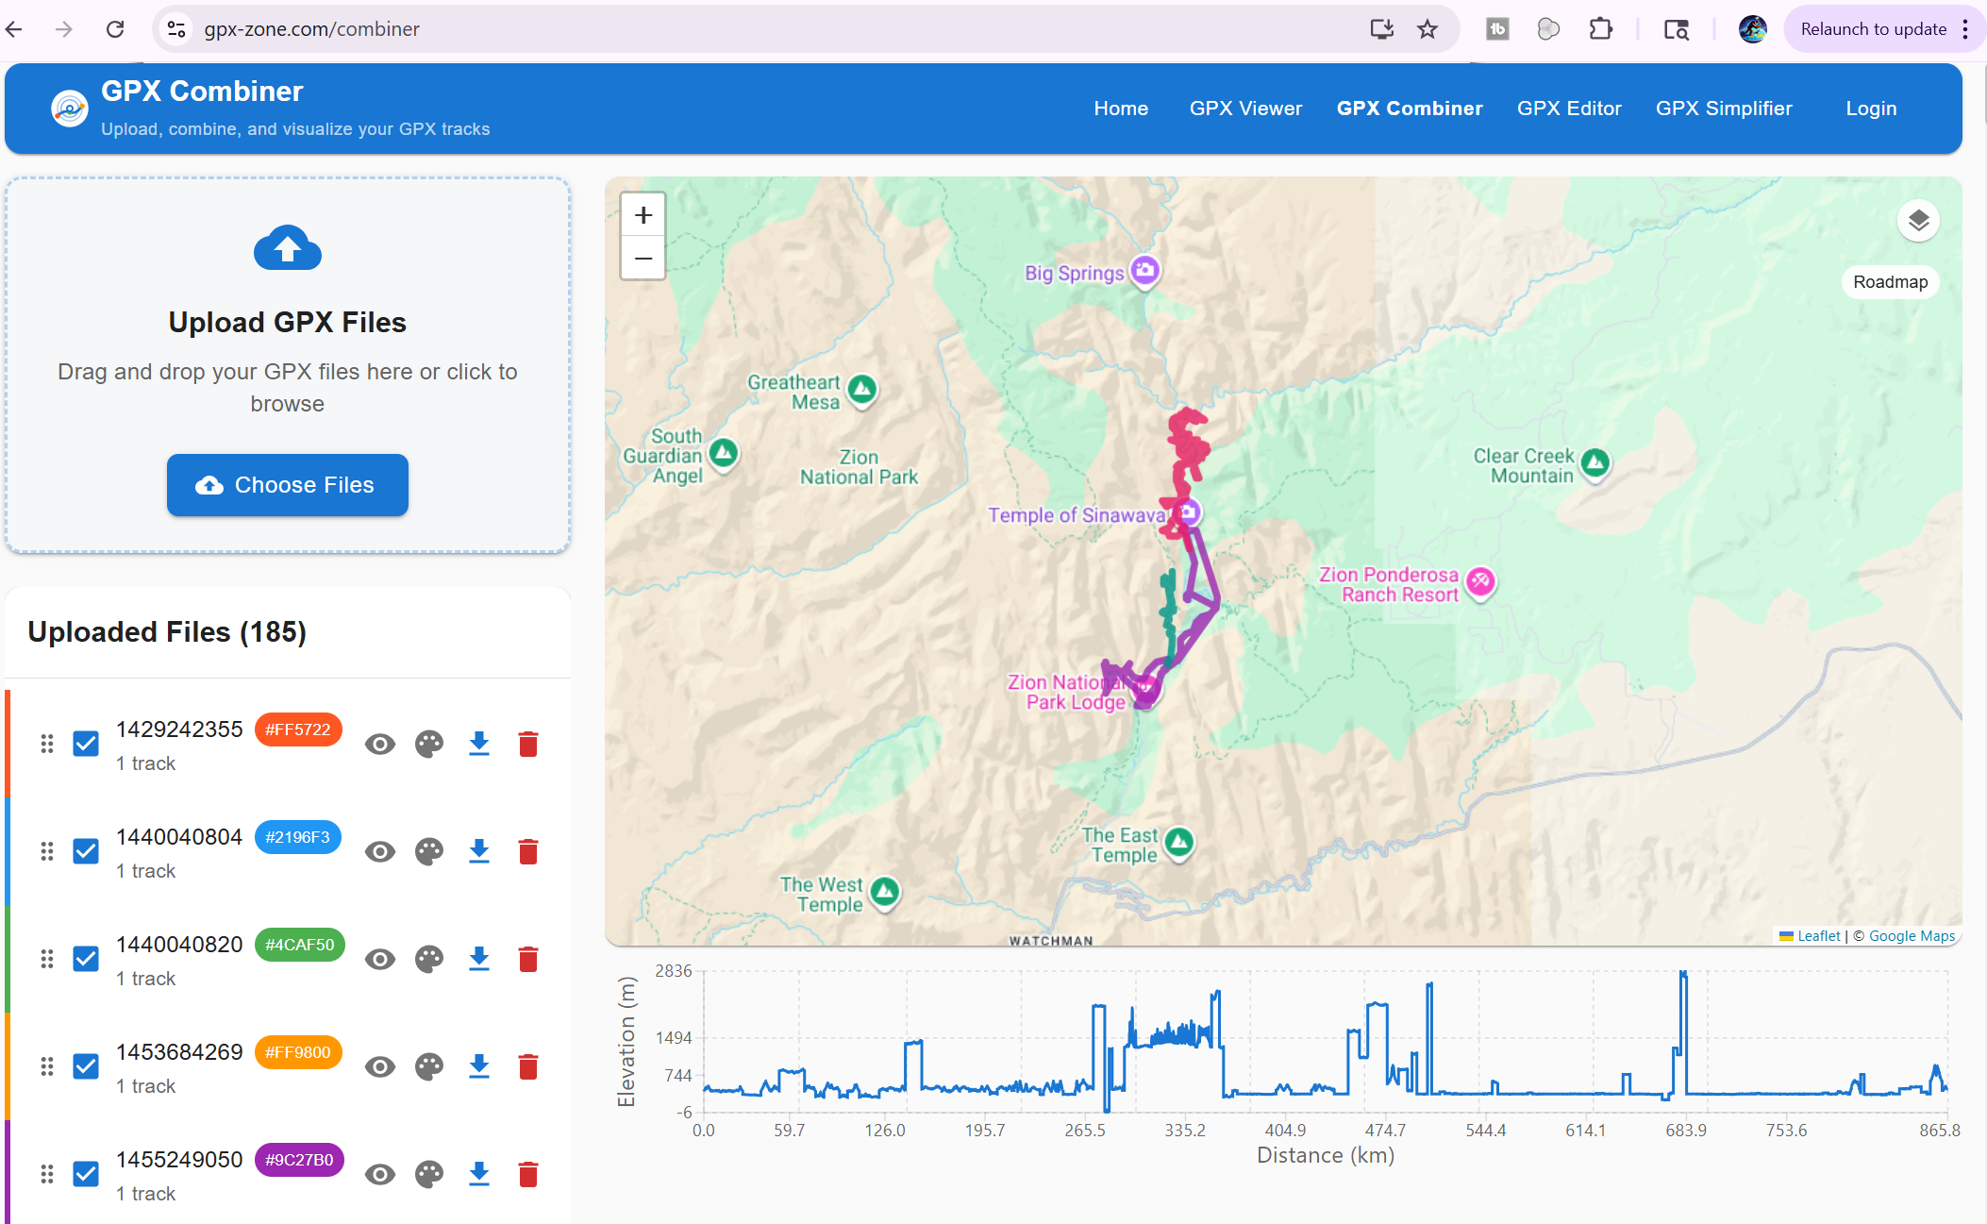Download the 1429242355 track file
The width and height of the screenshot is (1987, 1224).
479,744
